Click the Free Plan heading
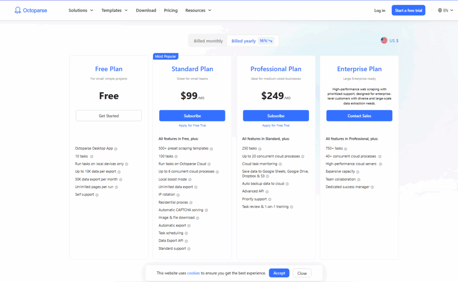Image resolution: width=458 pixels, height=282 pixels. 109,69
